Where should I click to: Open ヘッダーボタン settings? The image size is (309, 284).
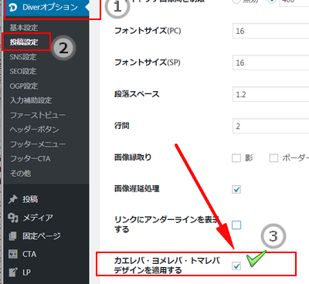[34, 130]
